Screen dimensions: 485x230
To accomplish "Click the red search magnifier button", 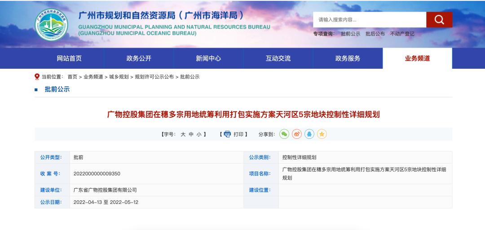I will [439, 20].
